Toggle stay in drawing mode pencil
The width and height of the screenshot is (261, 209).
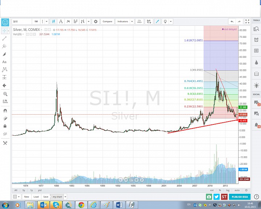(x=5, y=118)
